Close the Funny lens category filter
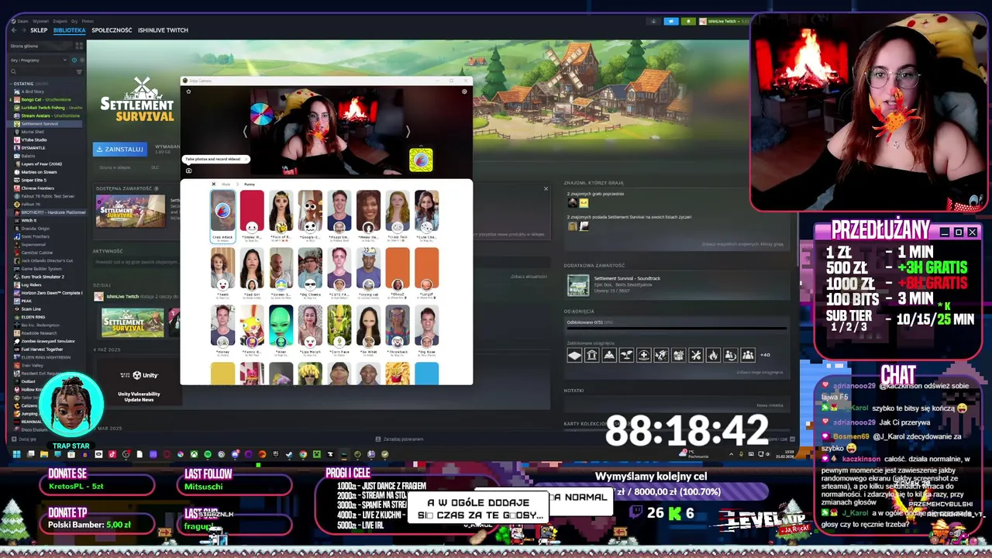 click(214, 184)
